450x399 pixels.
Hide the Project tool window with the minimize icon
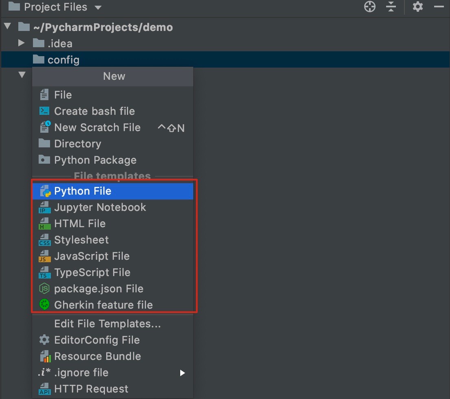[x=439, y=7]
